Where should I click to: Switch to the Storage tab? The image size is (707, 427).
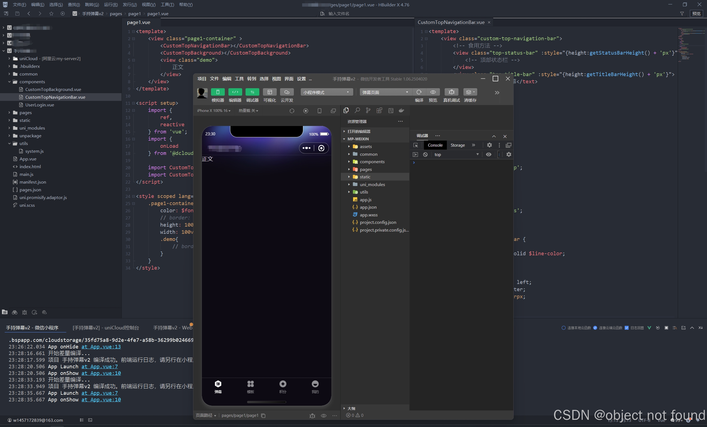click(x=457, y=145)
